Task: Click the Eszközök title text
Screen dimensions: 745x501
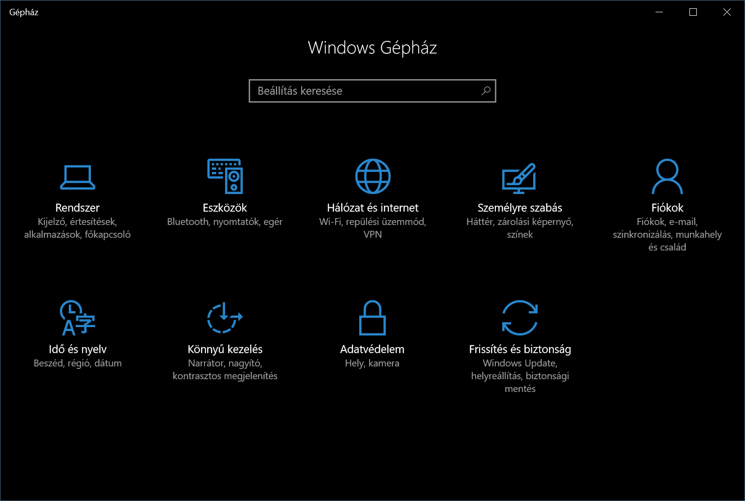Action: pos(225,208)
